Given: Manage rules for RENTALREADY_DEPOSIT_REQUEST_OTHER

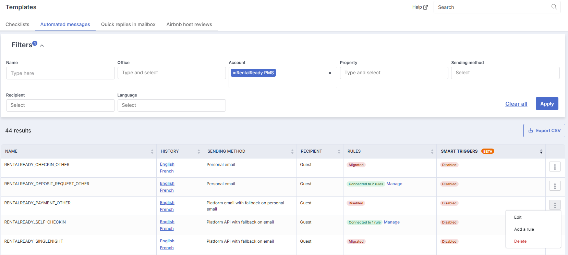Looking at the screenshot, I should (x=394, y=184).
